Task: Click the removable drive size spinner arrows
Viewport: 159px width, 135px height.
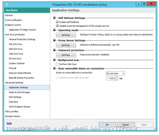Action: 116,78
